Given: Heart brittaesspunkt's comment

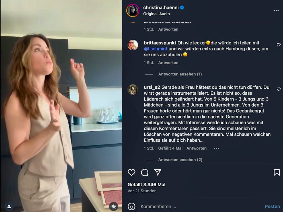Looking at the screenshot, I should (279, 45).
